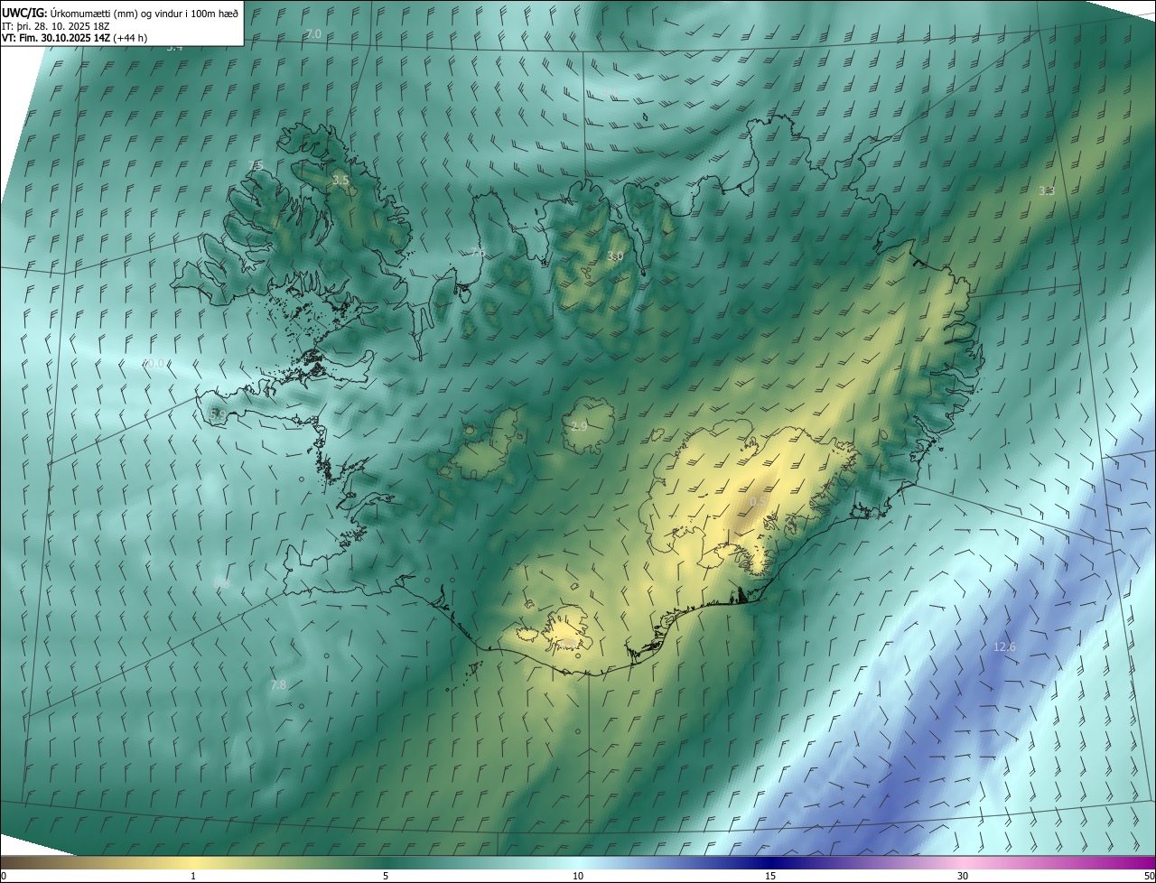Click the 50 tick on the color scale
This screenshot has height=883, width=1156.
(x=1149, y=876)
